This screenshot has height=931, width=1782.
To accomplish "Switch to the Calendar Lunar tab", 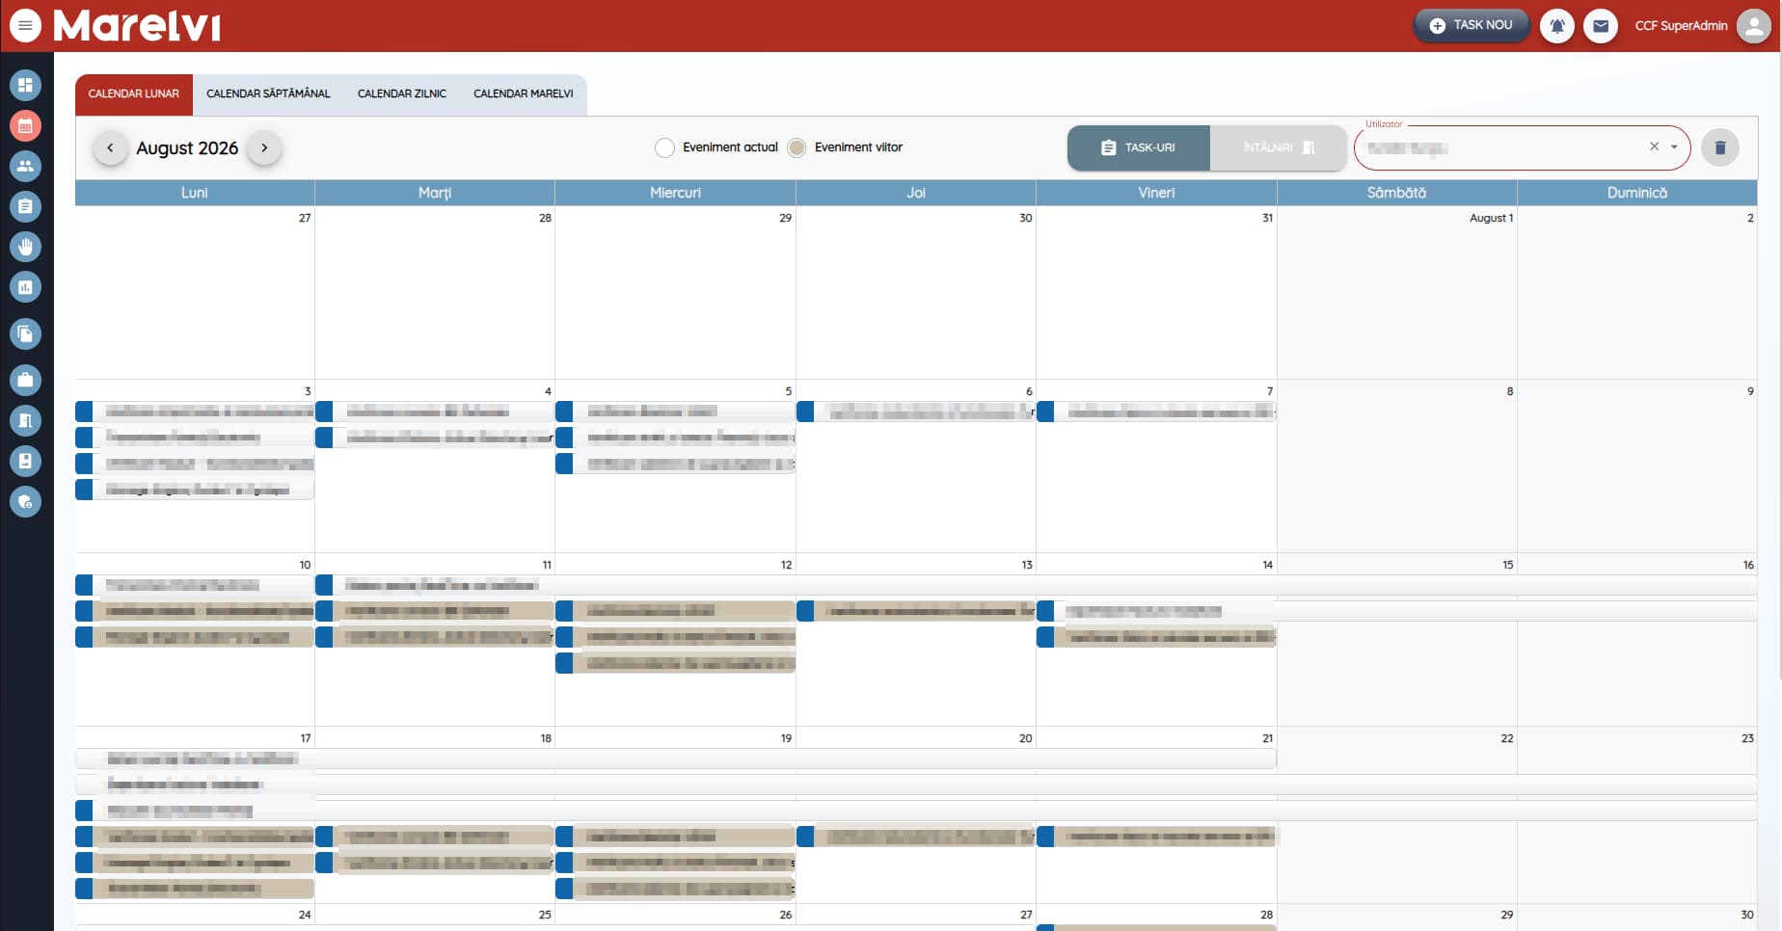I will (134, 94).
